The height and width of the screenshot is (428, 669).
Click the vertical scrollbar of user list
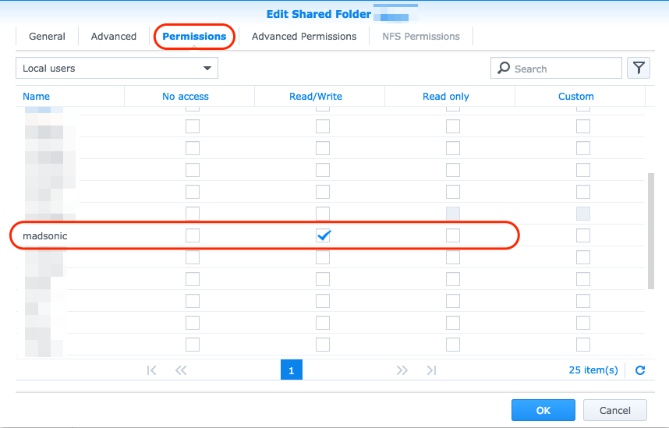(650, 231)
